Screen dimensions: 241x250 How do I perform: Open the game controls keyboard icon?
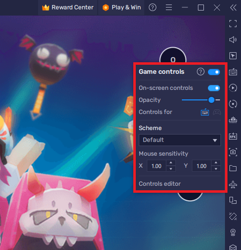(233, 72)
